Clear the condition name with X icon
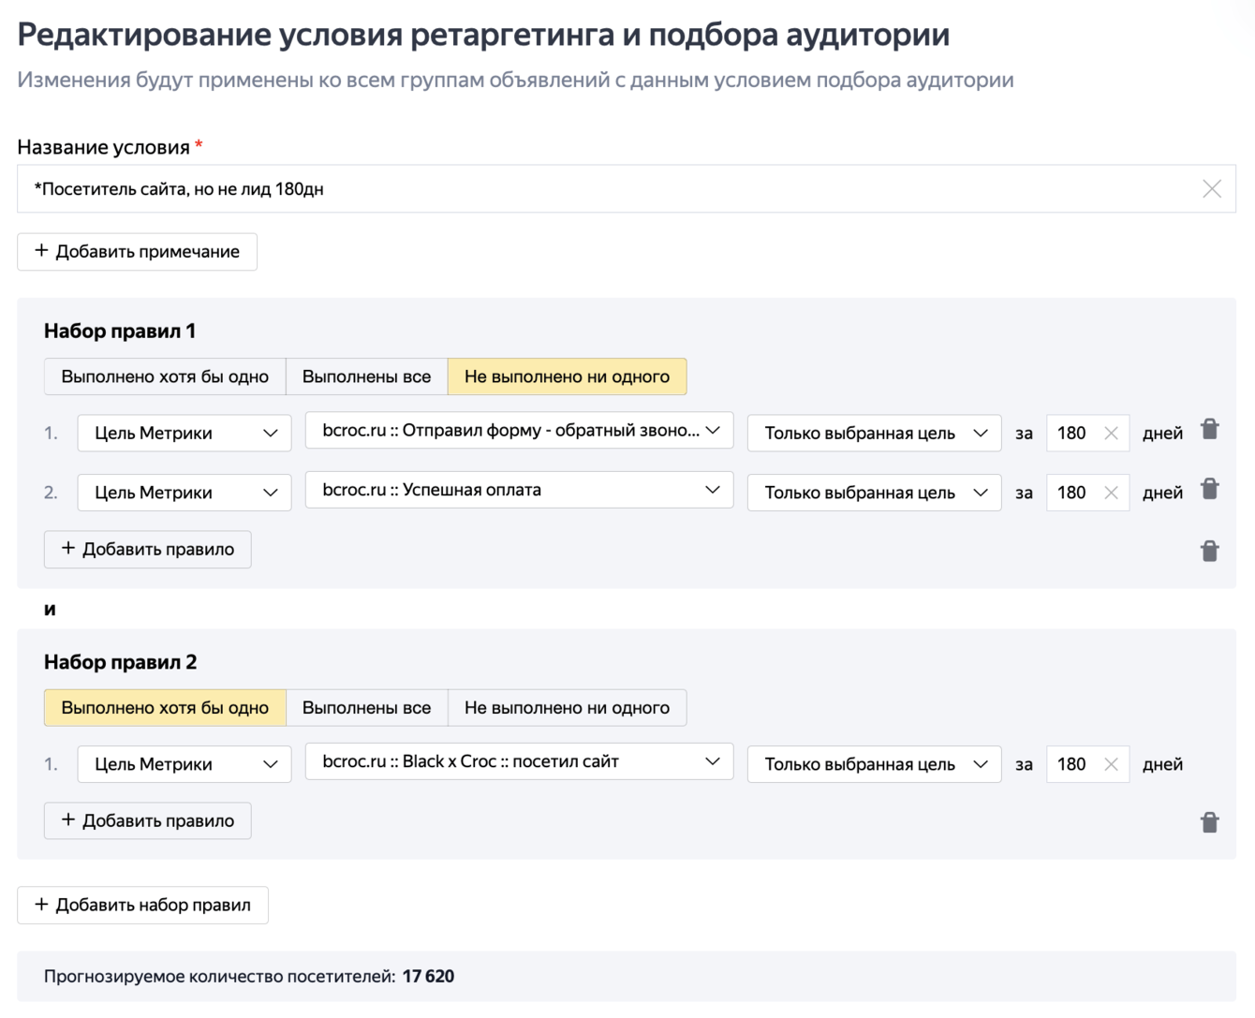Image resolution: width=1255 pixels, height=1018 pixels. [1211, 189]
